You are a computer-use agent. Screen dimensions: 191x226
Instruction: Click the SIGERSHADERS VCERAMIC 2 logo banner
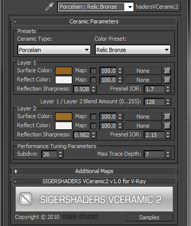click(94, 199)
